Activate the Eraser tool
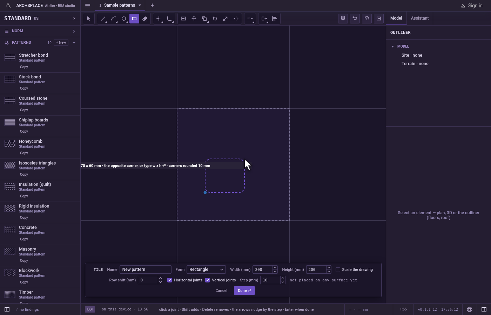Image resolution: width=491 pixels, height=315 pixels. [145, 19]
